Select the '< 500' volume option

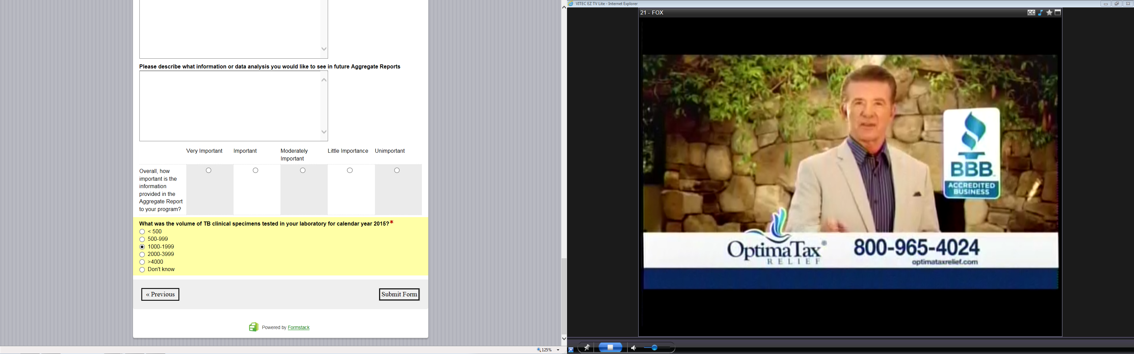click(142, 232)
